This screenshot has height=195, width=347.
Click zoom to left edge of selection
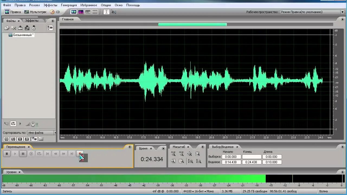173,161
